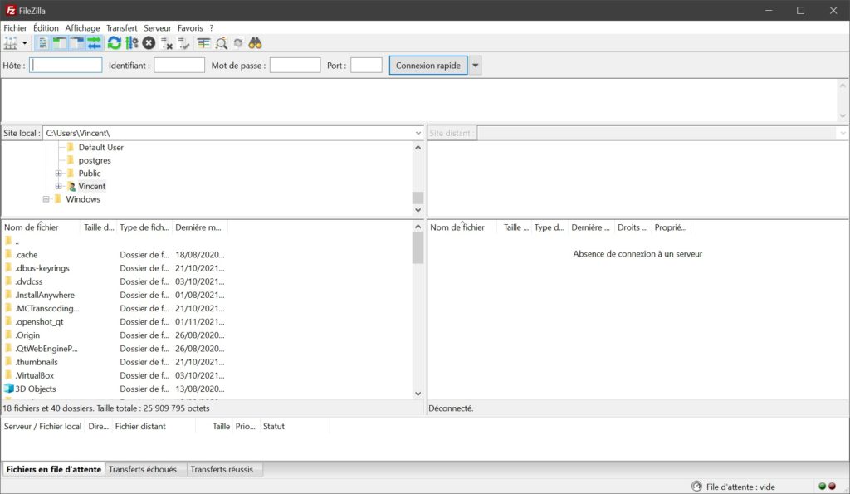Screen dimensions: 850x494
Task: Click the local file list scrollbar thumb
Action: [x=418, y=247]
